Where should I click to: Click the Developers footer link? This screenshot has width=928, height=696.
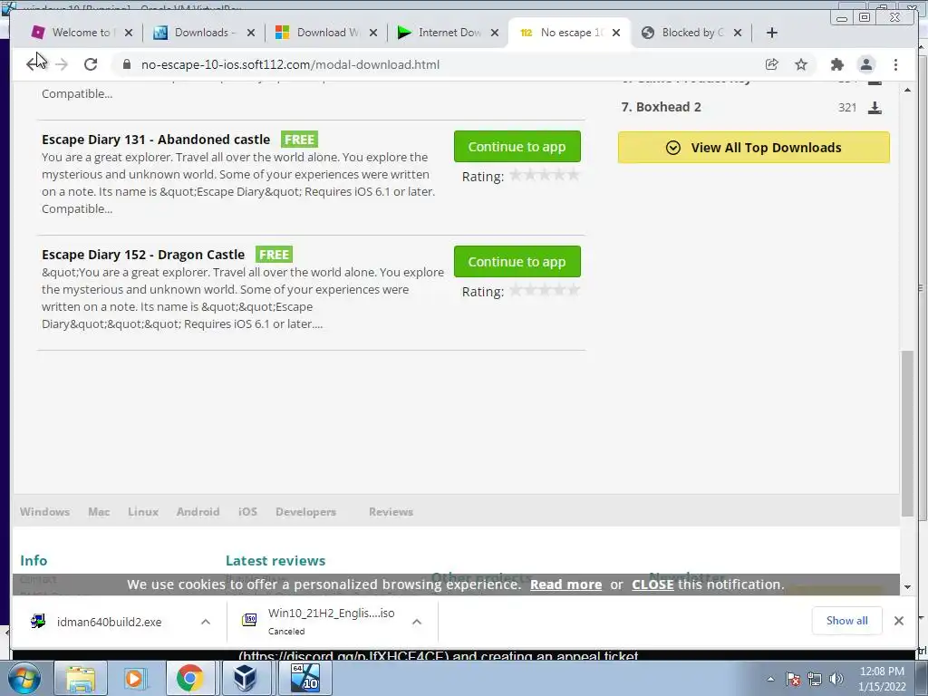click(x=305, y=511)
